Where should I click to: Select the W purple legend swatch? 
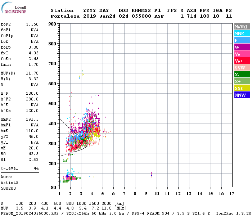click(x=242, y=47)
